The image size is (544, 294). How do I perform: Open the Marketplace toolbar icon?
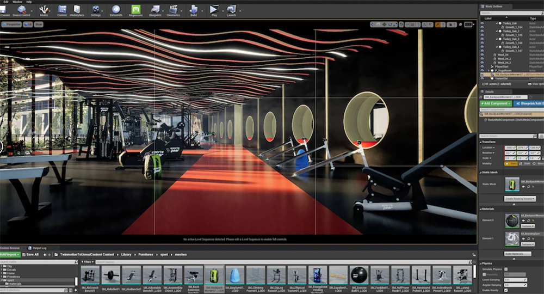[x=77, y=10]
